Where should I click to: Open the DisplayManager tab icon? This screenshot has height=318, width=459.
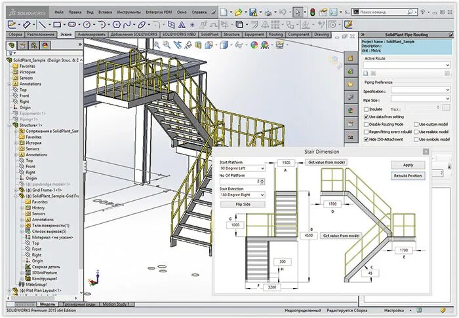point(45,45)
